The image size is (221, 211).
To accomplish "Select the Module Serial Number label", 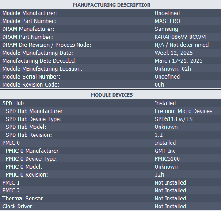I will (31, 77).
